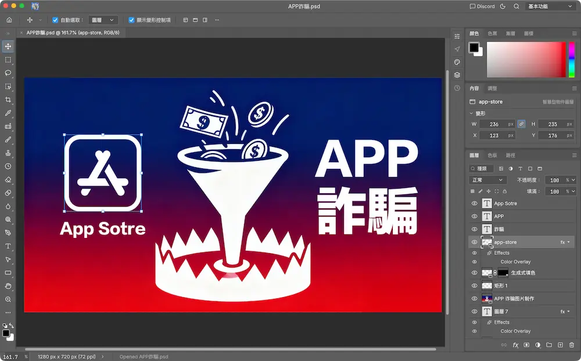Select the Clone Stamp tool
Screen dimensions: 581x361
pos(8,153)
